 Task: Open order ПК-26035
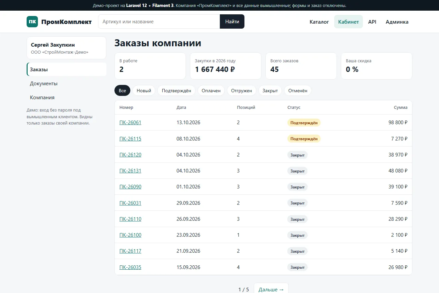click(130, 267)
